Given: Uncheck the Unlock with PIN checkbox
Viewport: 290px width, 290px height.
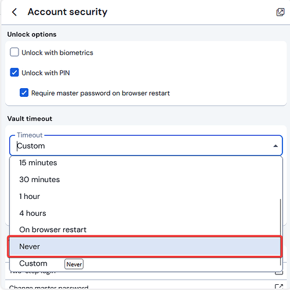Looking at the screenshot, I should point(14,72).
